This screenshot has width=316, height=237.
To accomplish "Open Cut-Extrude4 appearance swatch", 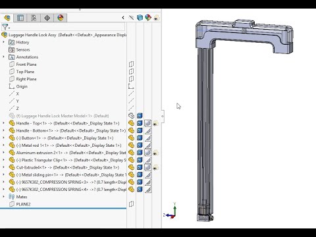I will pos(148,167).
